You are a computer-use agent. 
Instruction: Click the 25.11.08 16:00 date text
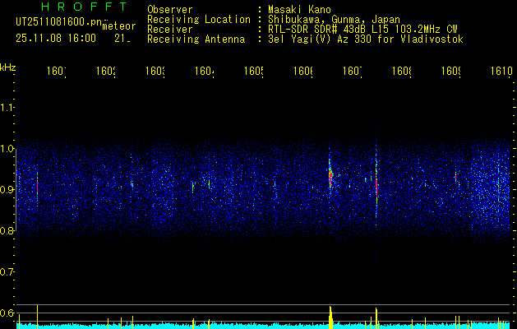pos(56,39)
